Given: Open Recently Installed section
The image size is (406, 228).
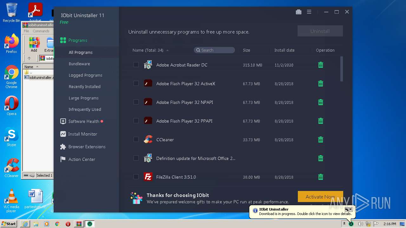Looking at the screenshot, I should [x=84, y=86].
